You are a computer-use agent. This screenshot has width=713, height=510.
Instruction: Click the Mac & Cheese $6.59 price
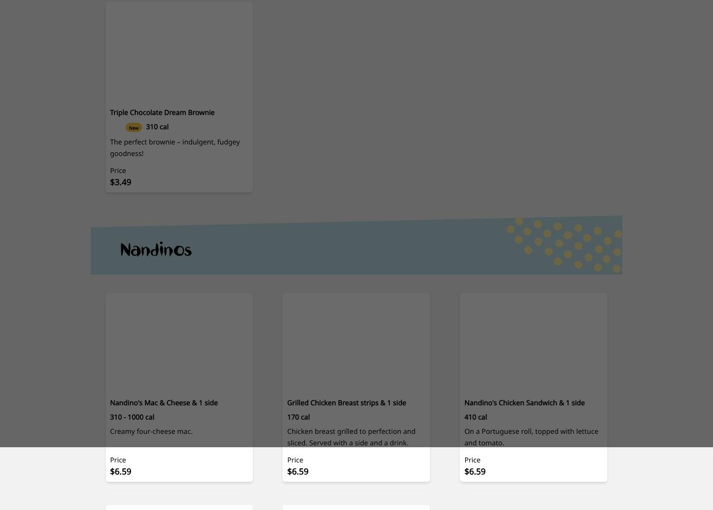click(x=120, y=471)
